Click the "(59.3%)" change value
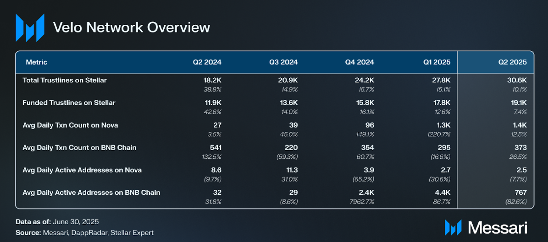 point(288,157)
